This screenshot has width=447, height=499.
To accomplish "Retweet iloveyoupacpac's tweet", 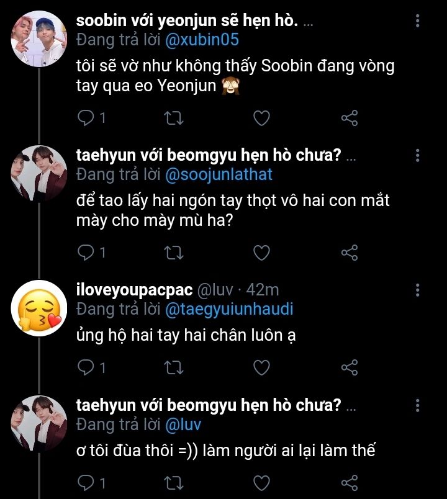I will [174, 367].
